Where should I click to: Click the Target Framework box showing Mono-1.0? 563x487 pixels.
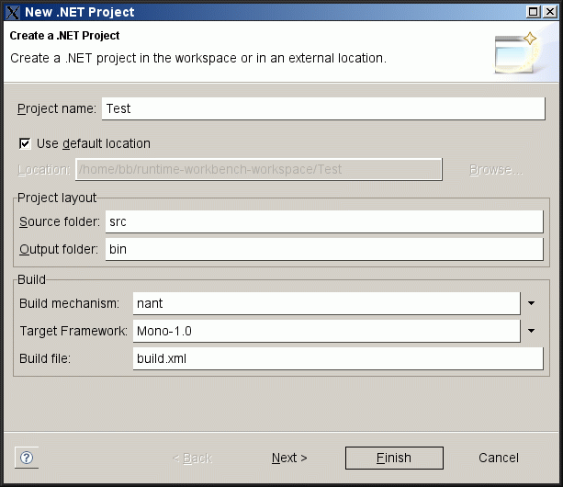point(326,331)
